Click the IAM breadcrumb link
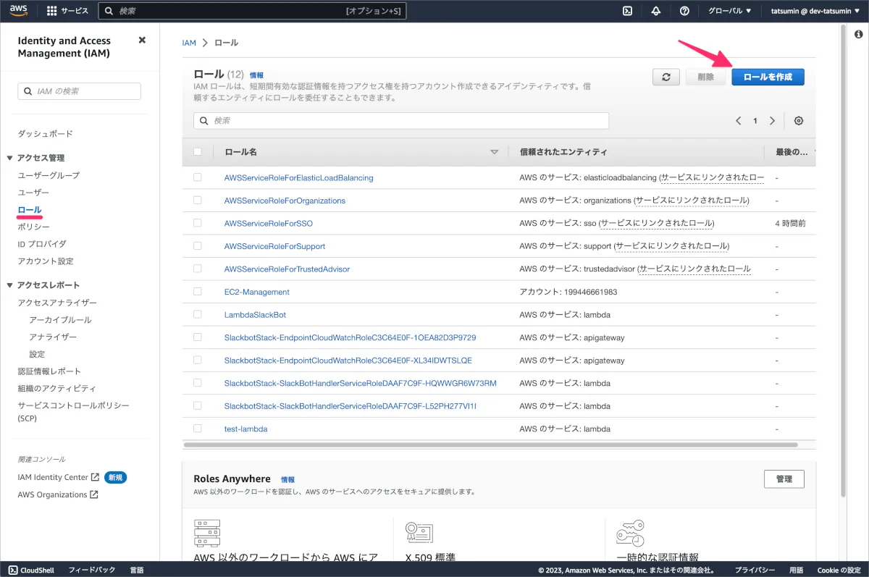The image size is (869, 577). click(x=189, y=43)
